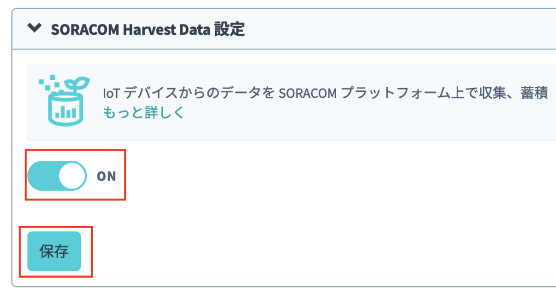This screenshot has height=295, width=556.
Task: Save settings with the 保存 button
Action: 54,252
